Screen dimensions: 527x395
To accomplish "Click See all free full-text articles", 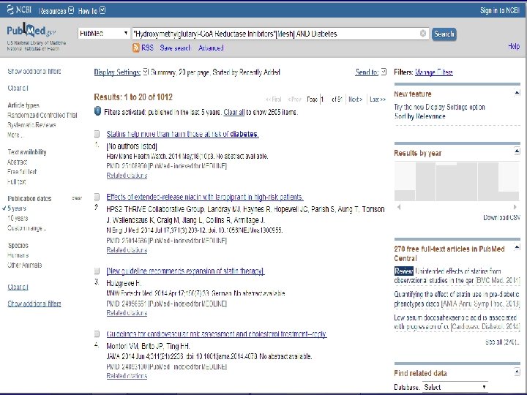I will tap(502, 342).
